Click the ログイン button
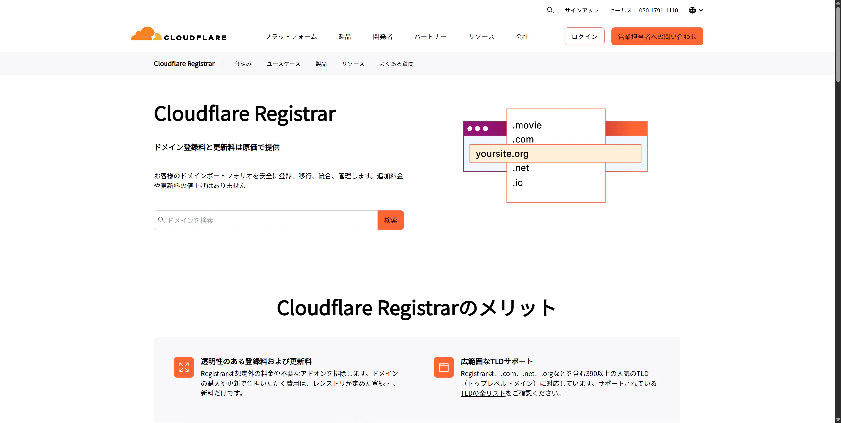 584,36
